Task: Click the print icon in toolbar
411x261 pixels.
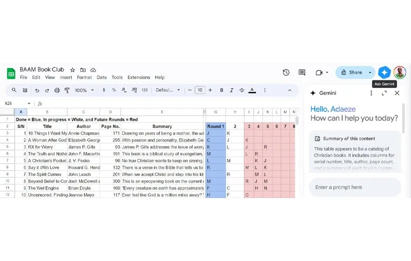Action: [x=56, y=90]
